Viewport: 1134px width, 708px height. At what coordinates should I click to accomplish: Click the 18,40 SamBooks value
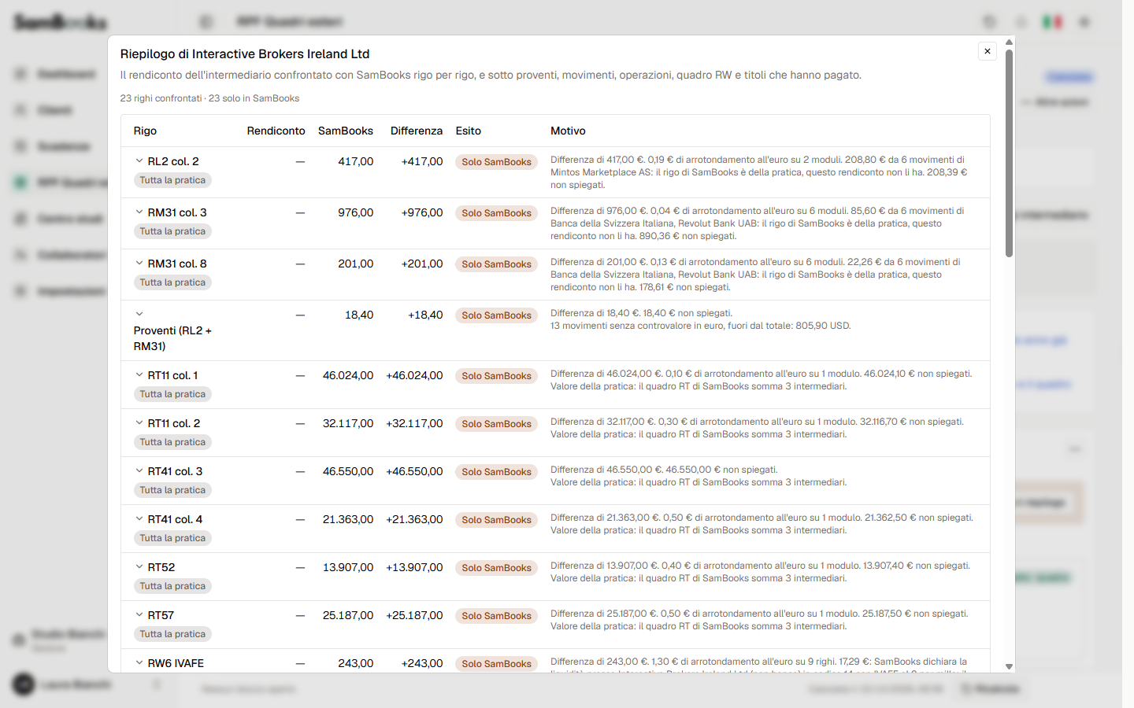[x=359, y=315]
